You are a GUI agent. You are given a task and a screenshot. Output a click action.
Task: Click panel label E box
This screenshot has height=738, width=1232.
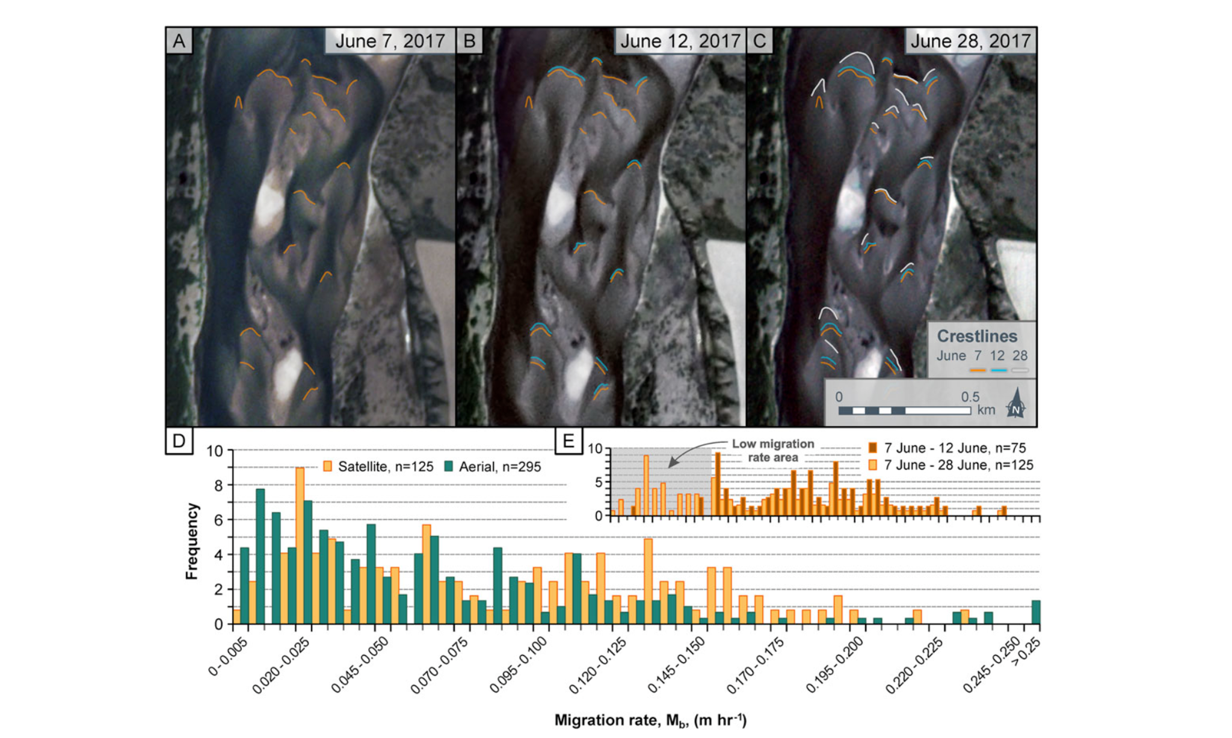click(568, 441)
